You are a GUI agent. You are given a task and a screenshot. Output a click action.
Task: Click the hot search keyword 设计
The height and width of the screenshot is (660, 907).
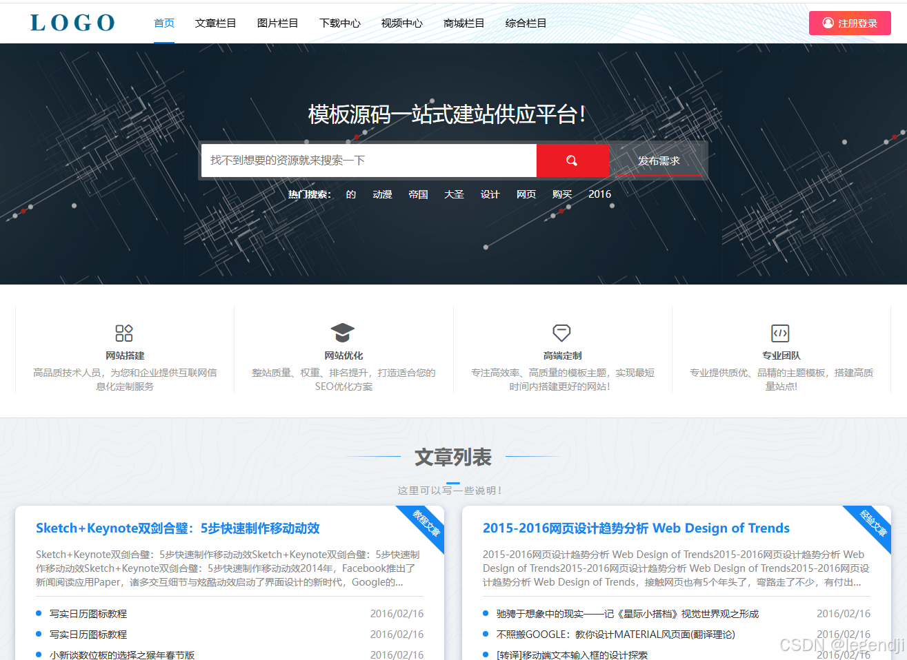click(490, 194)
